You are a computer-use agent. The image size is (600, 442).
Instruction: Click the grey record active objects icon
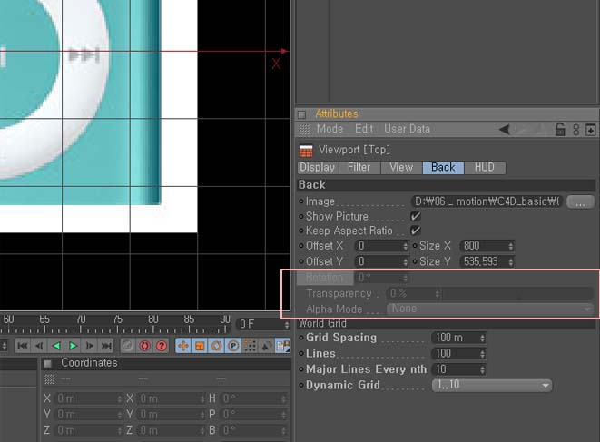pos(127,346)
